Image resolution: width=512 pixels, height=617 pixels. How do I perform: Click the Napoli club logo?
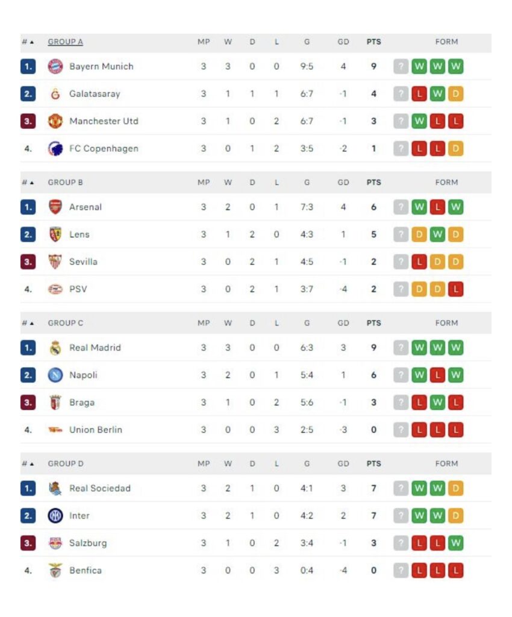click(x=55, y=375)
